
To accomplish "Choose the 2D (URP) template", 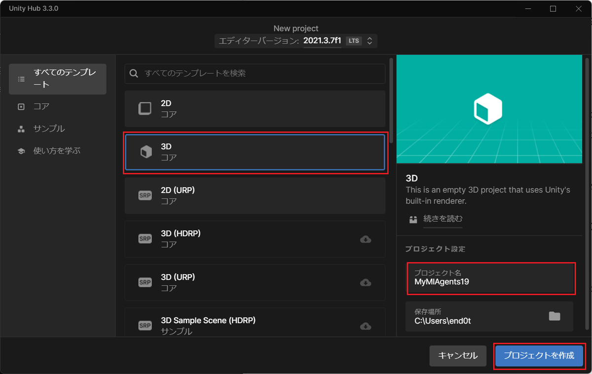I will click(x=255, y=196).
